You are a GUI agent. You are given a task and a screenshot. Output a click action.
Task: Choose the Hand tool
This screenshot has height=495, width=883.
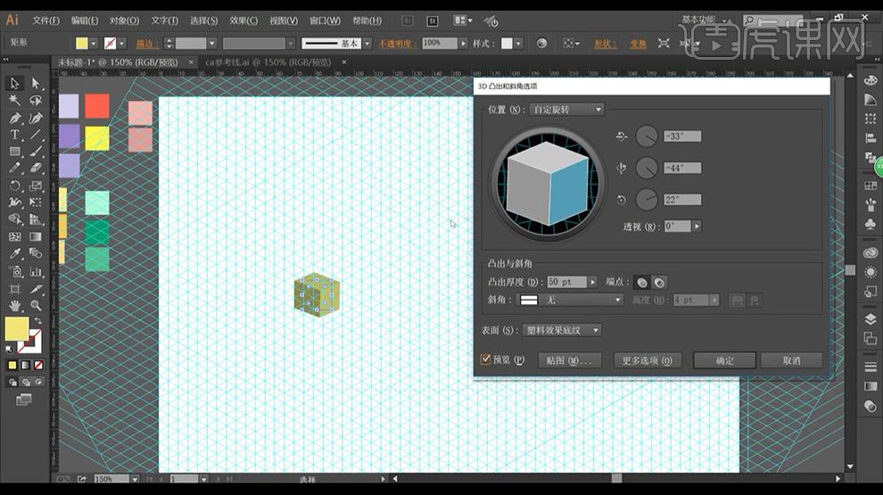click(15, 305)
